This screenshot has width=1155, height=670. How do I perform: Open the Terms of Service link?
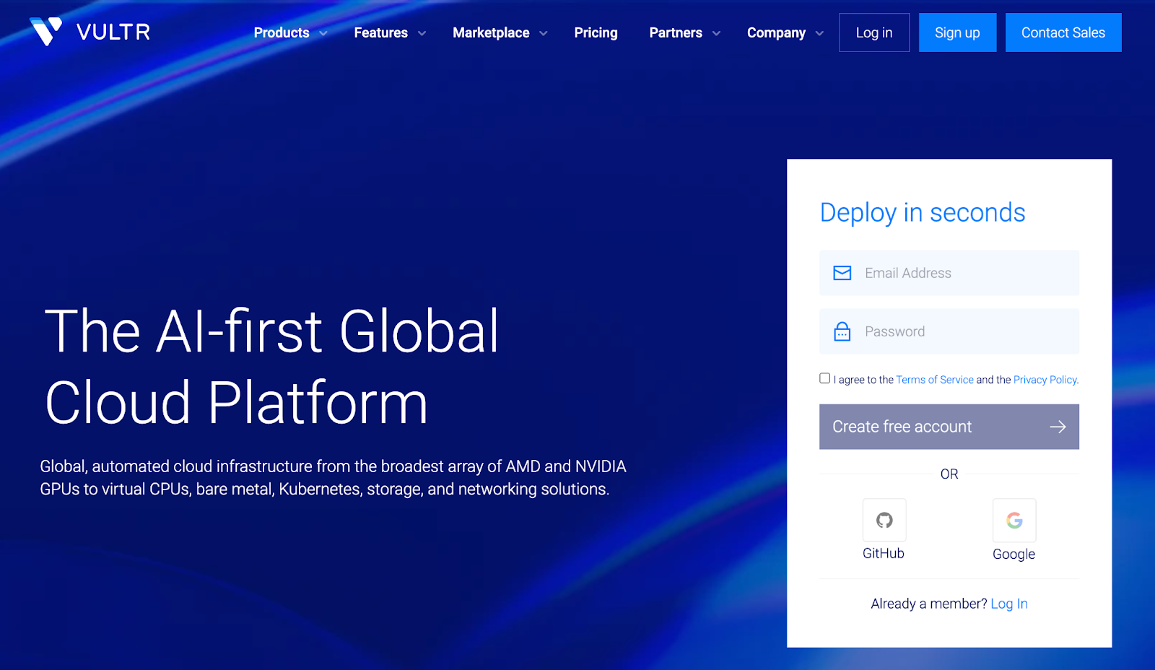click(935, 379)
